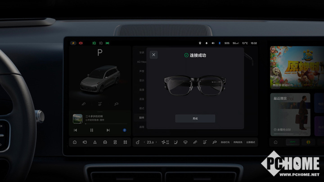
Task: Decrease temperature with left arrow by 23.0
Action: (144, 142)
